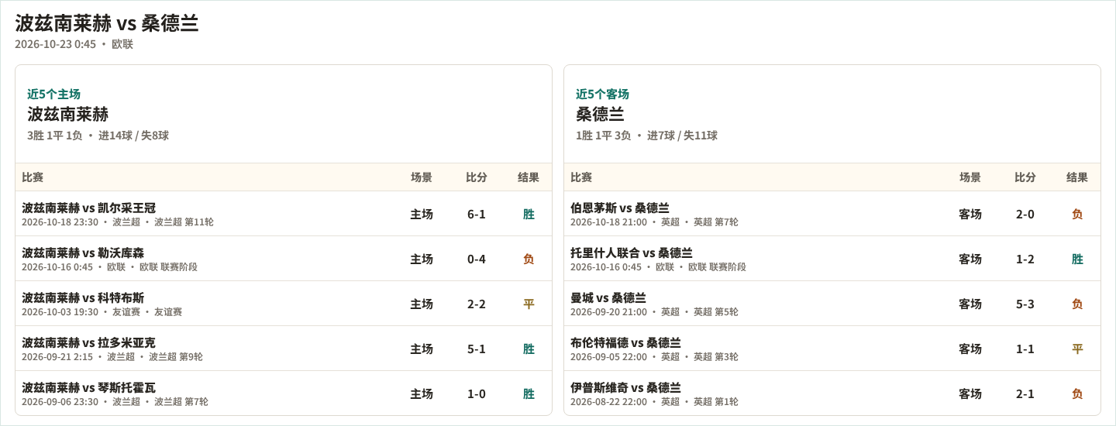Open the 波兹南莱赫 vs 凯尔采王冠 match
The image size is (1116, 426).
coord(284,214)
